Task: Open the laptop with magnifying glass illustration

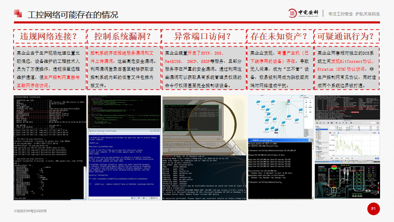Action: [x=204, y=125]
